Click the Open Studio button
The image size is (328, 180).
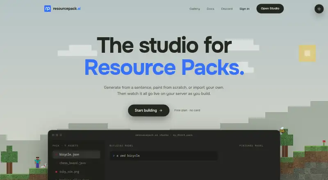point(270,9)
